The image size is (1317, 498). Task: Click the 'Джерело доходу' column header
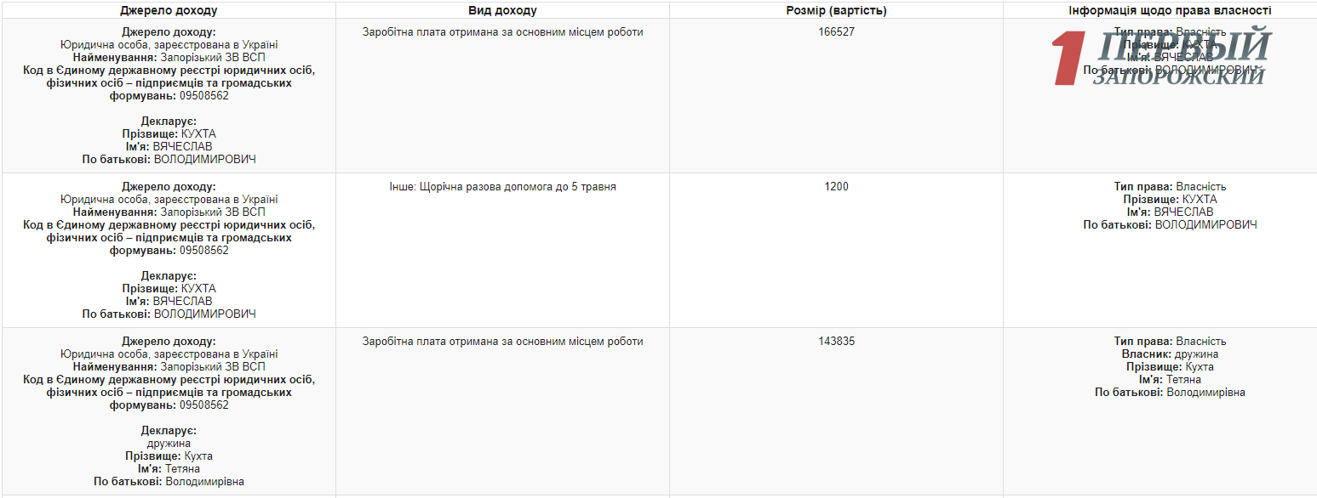(x=169, y=10)
